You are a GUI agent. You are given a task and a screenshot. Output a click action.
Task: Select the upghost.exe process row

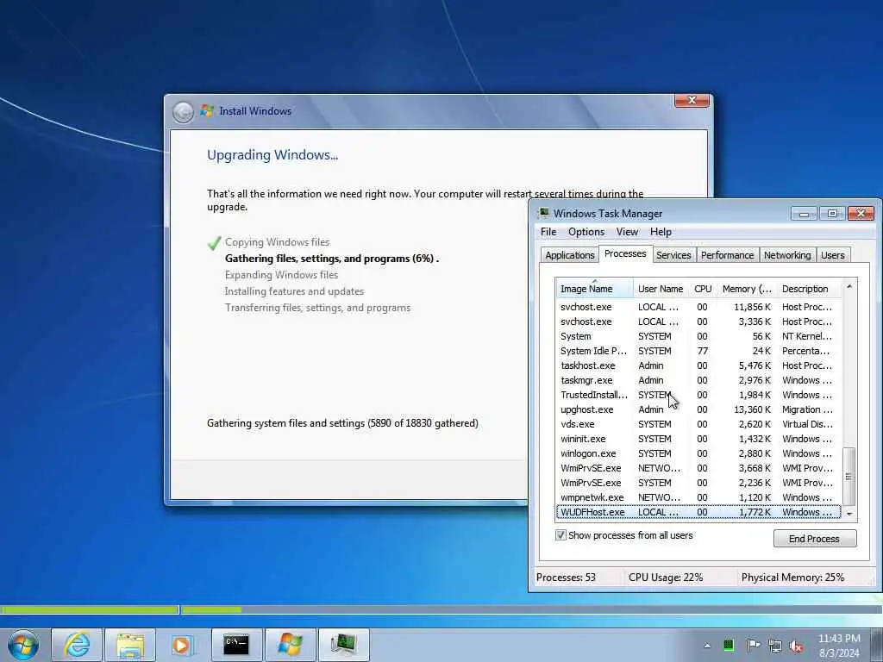point(698,409)
